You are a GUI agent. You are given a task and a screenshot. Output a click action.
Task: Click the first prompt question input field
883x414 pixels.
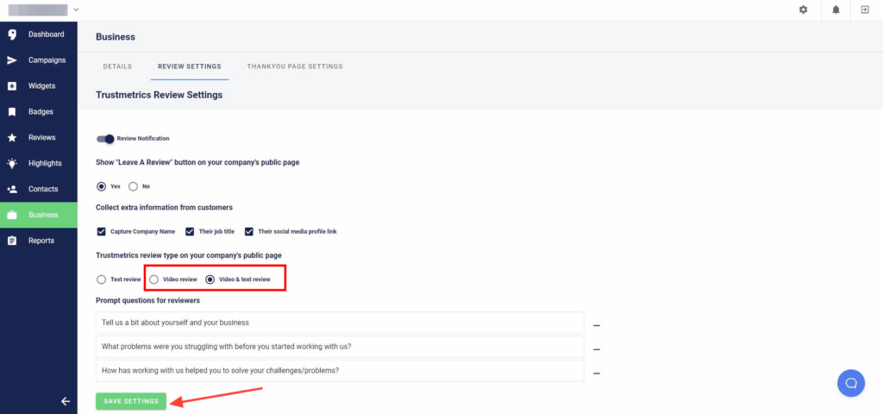[x=341, y=323]
